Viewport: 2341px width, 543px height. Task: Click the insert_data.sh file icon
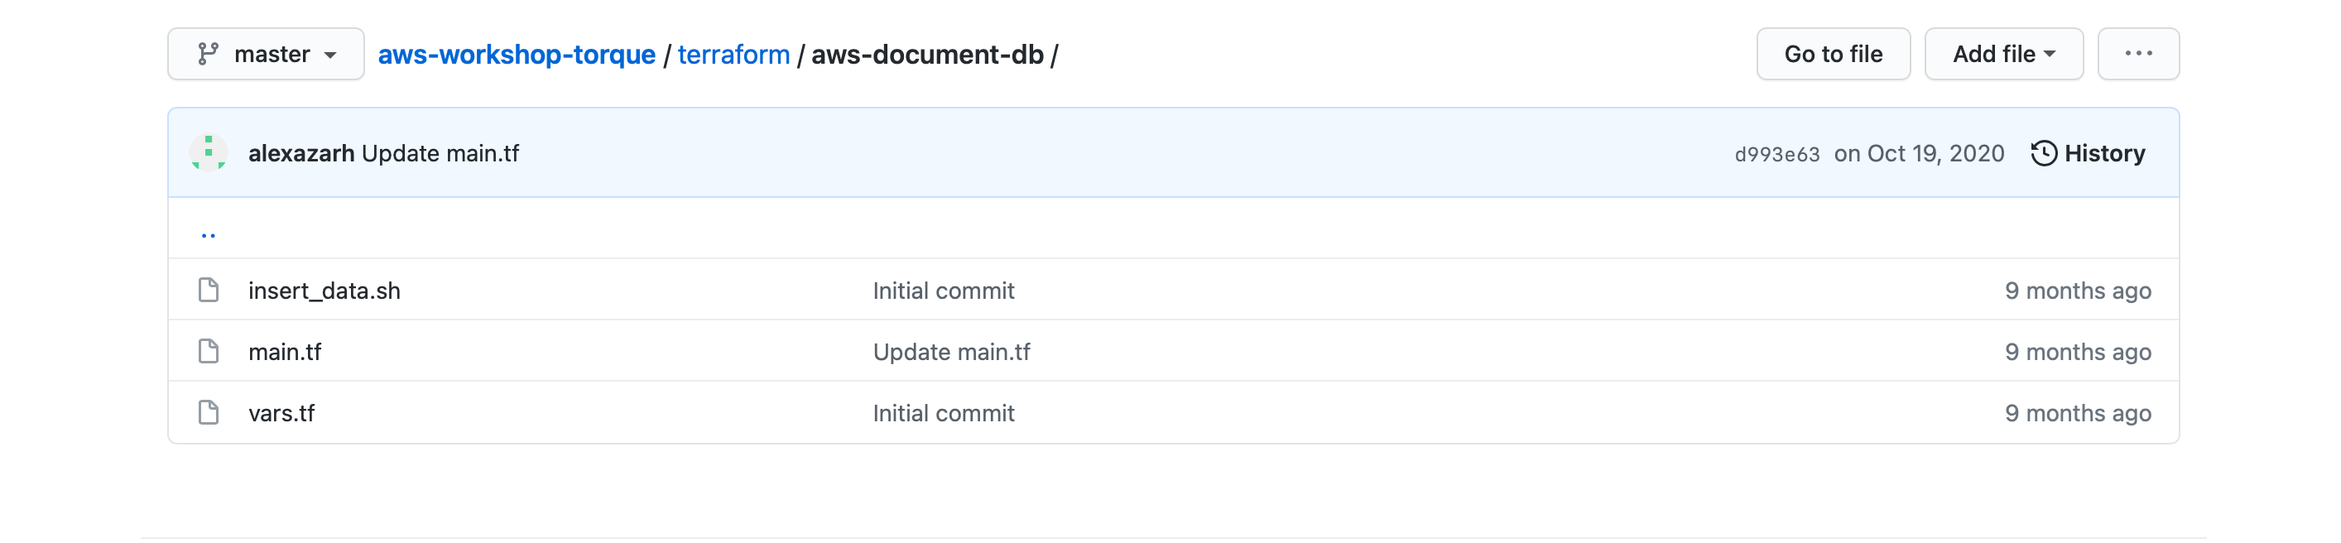[x=208, y=291]
